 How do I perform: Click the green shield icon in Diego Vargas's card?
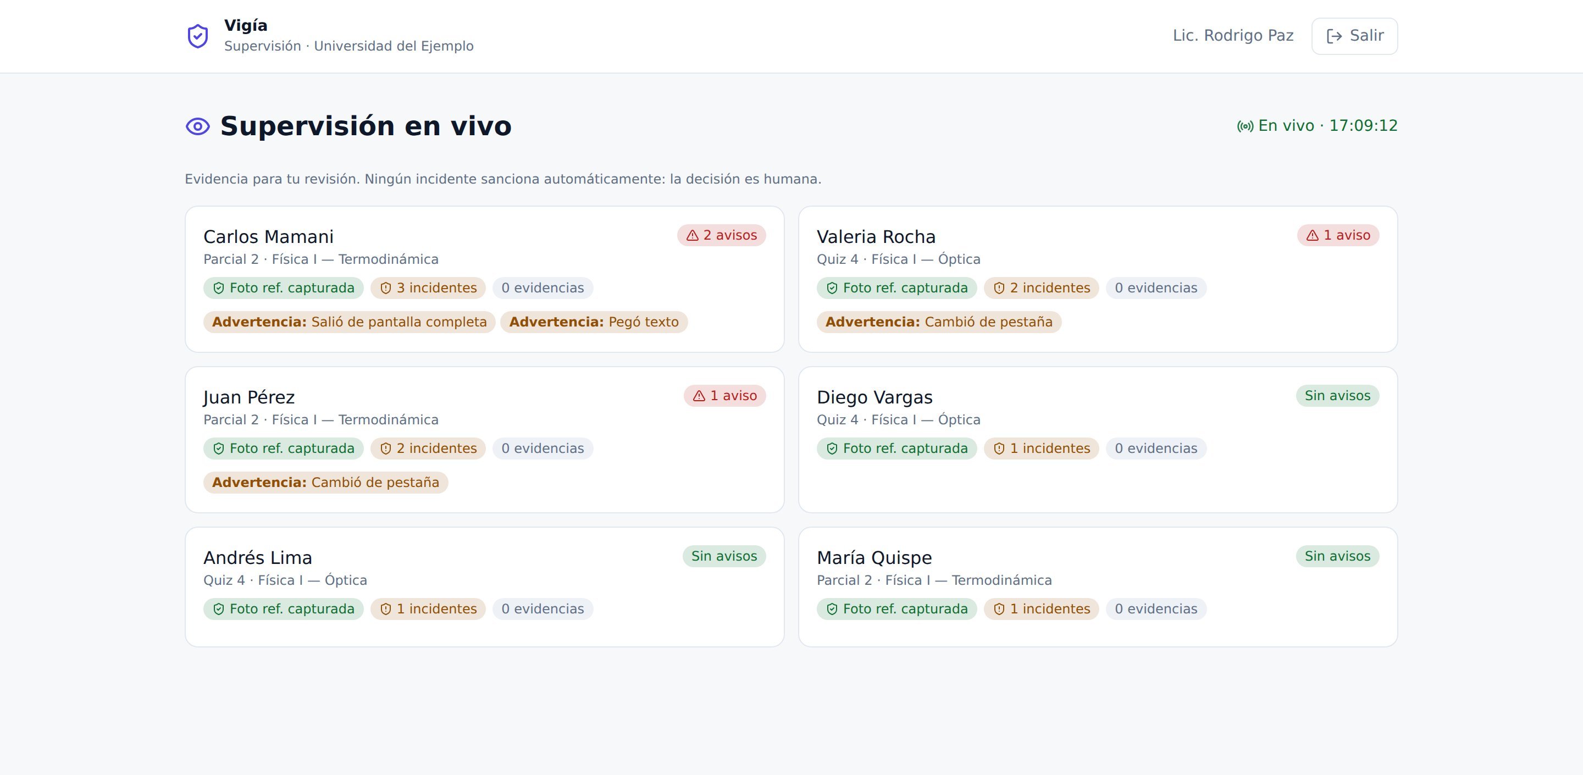832,449
